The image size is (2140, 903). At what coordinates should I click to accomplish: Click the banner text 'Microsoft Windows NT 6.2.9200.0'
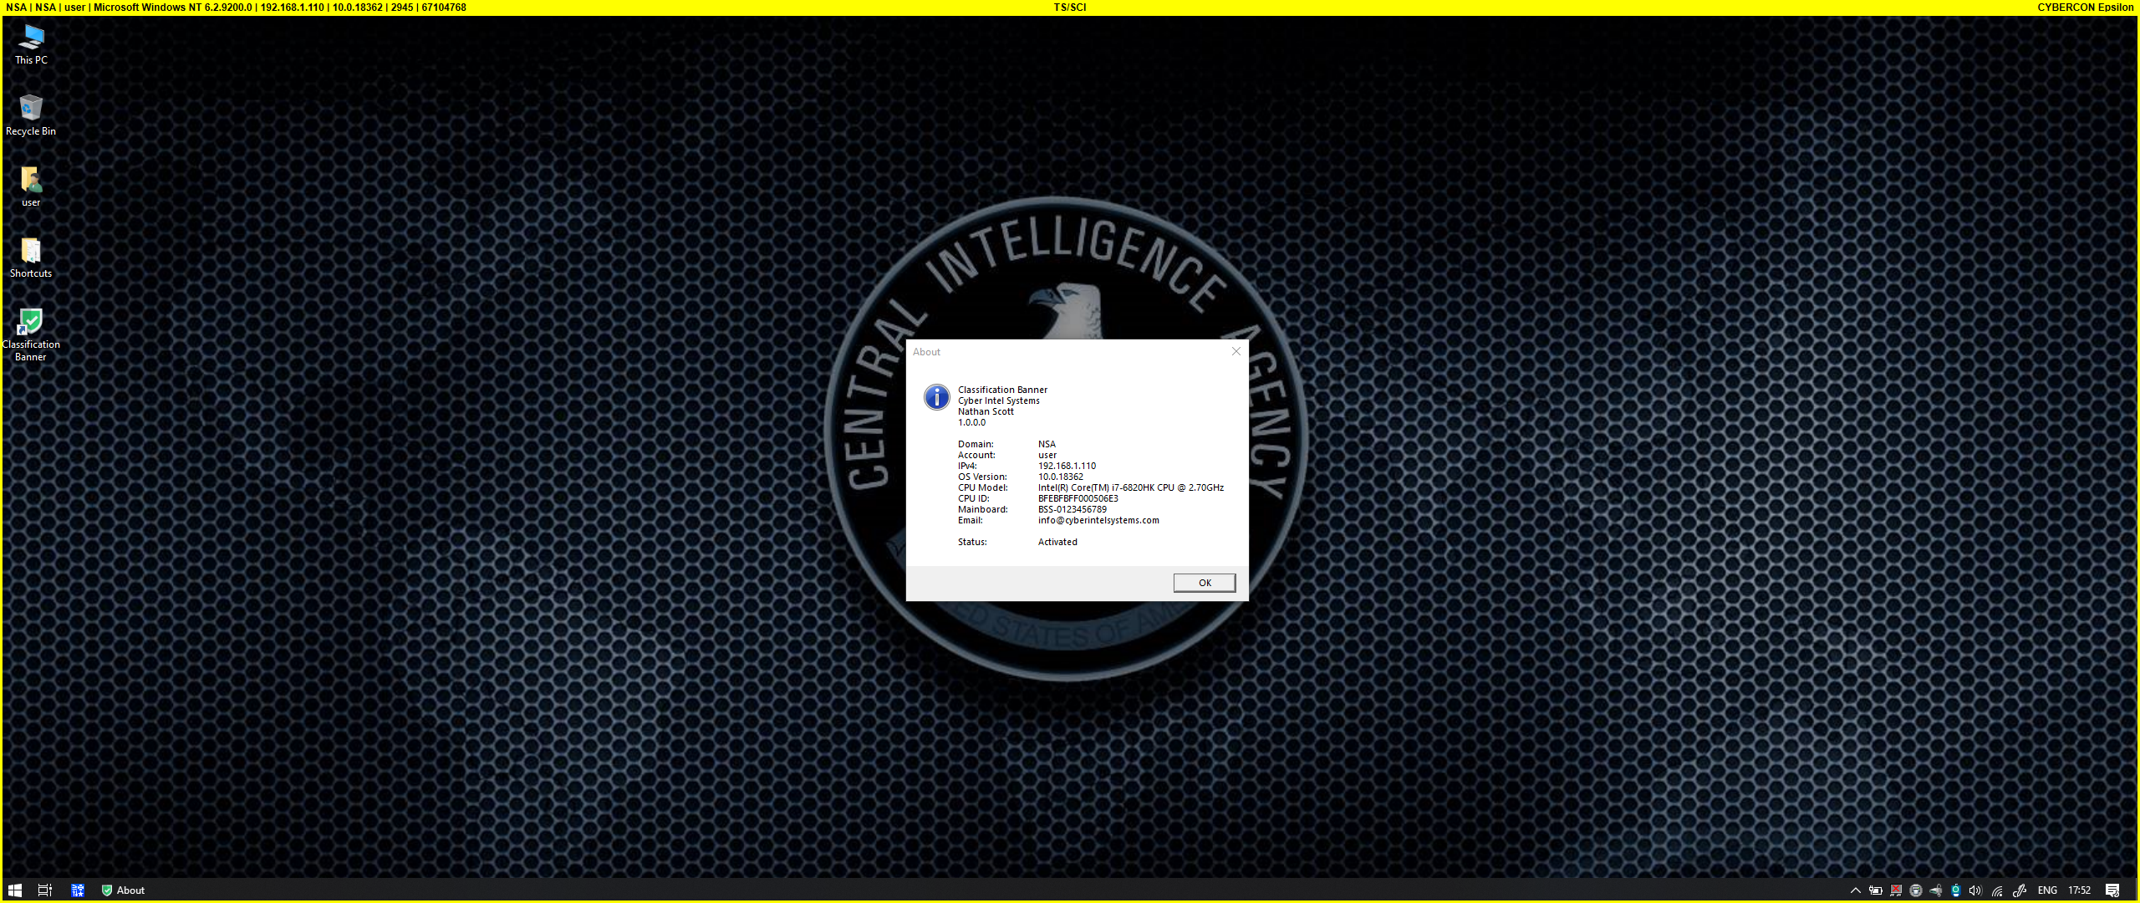(172, 8)
